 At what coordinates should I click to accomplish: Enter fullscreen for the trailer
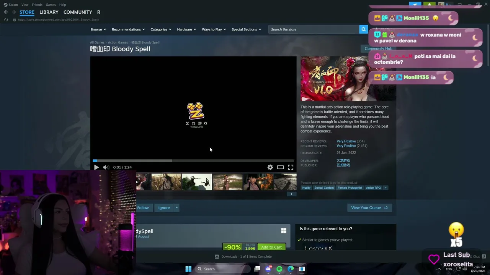291,167
